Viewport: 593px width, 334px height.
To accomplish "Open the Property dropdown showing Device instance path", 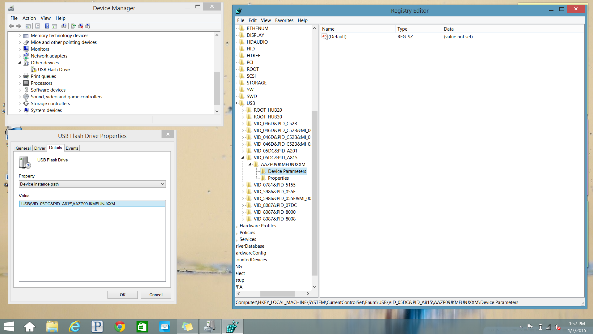I will coord(92,184).
